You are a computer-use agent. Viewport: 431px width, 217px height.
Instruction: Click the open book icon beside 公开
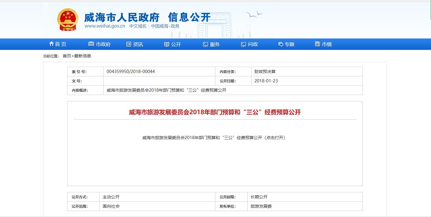(x=166, y=44)
